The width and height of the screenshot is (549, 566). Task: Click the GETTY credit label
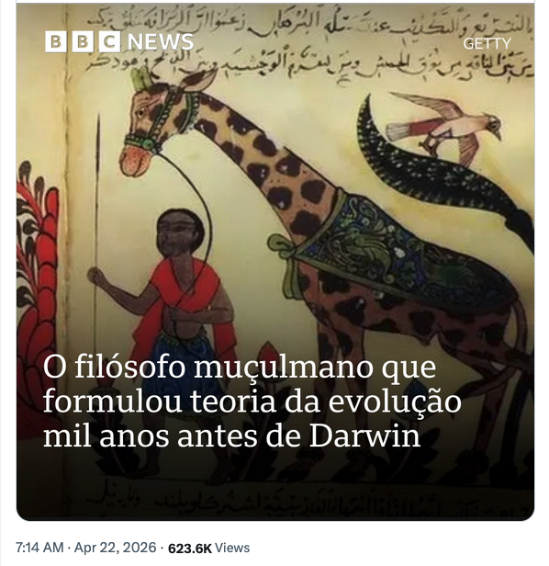487,44
